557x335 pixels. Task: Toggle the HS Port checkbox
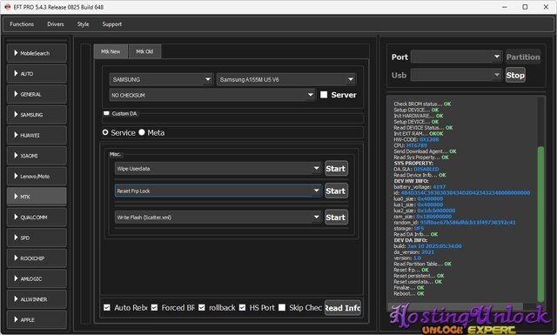(x=242, y=307)
